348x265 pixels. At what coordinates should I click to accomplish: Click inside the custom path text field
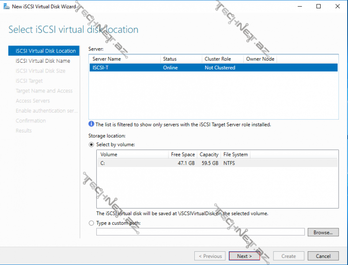200,232
